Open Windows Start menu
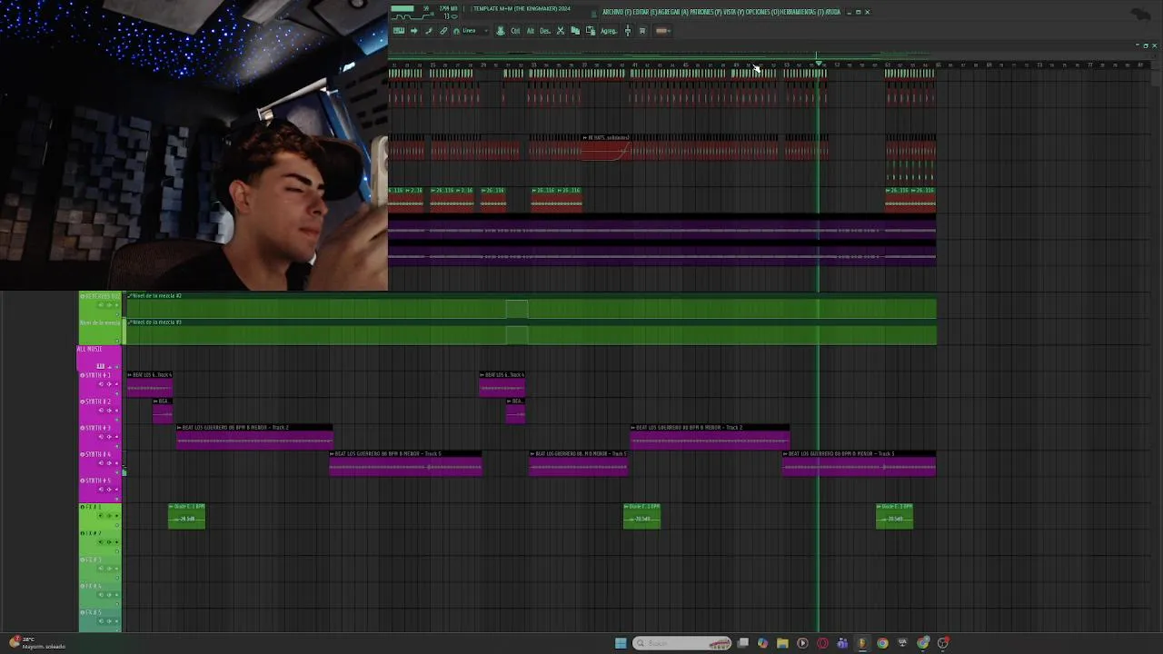 click(x=621, y=643)
